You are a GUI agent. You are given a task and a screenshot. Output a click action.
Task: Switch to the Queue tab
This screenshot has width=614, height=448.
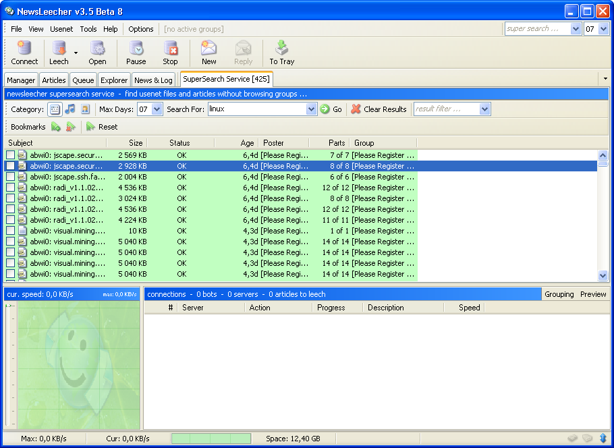click(83, 80)
